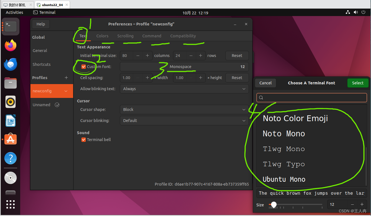
Task: Click default profile checkmark beside Unnamed
Action: click(57, 105)
